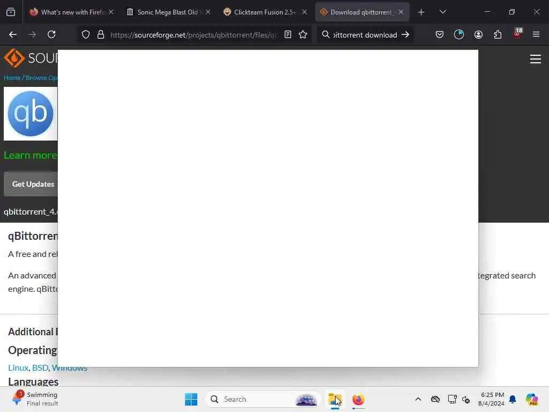Open clock and date 6:25 PM
Screen dimensions: 549x412
(492, 399)
